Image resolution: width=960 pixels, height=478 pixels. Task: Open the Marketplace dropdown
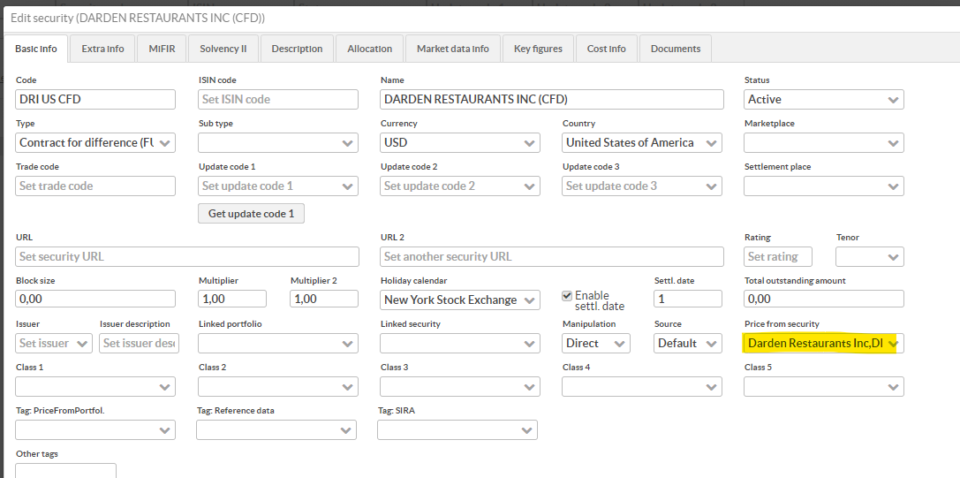point(824,143)
